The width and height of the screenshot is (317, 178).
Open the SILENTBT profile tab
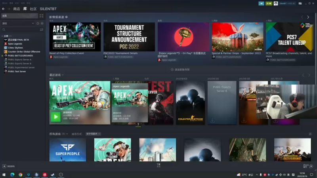click(48, 9)
